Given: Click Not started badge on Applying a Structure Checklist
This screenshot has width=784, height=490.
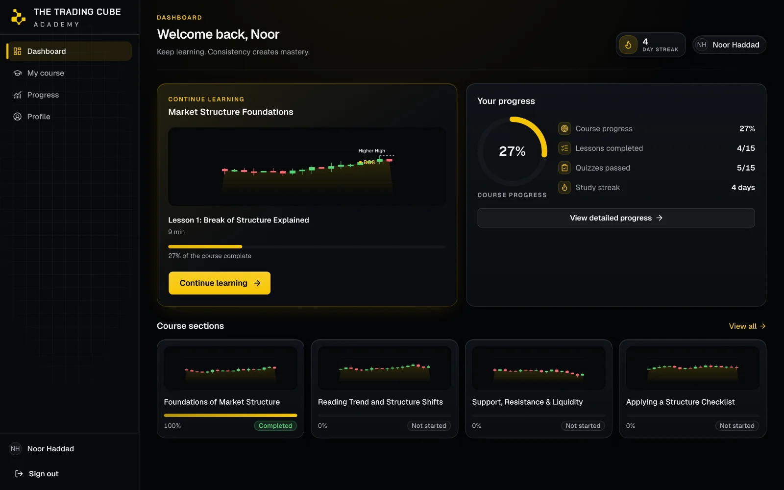Looking at the screenshot, I should pyautogui.click(x=737, y=426).
